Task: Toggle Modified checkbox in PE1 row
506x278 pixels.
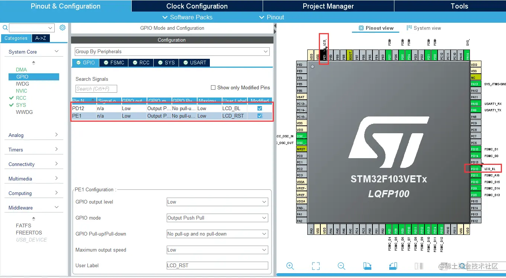Action: pos(260,116)
